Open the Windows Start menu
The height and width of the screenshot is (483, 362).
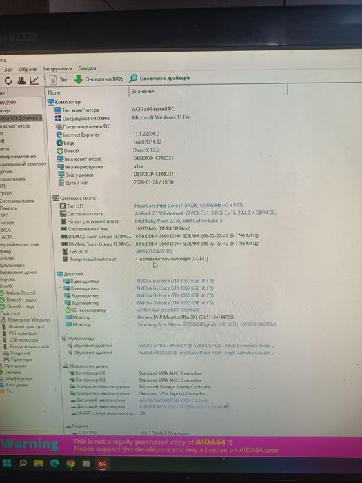[7, 463]
